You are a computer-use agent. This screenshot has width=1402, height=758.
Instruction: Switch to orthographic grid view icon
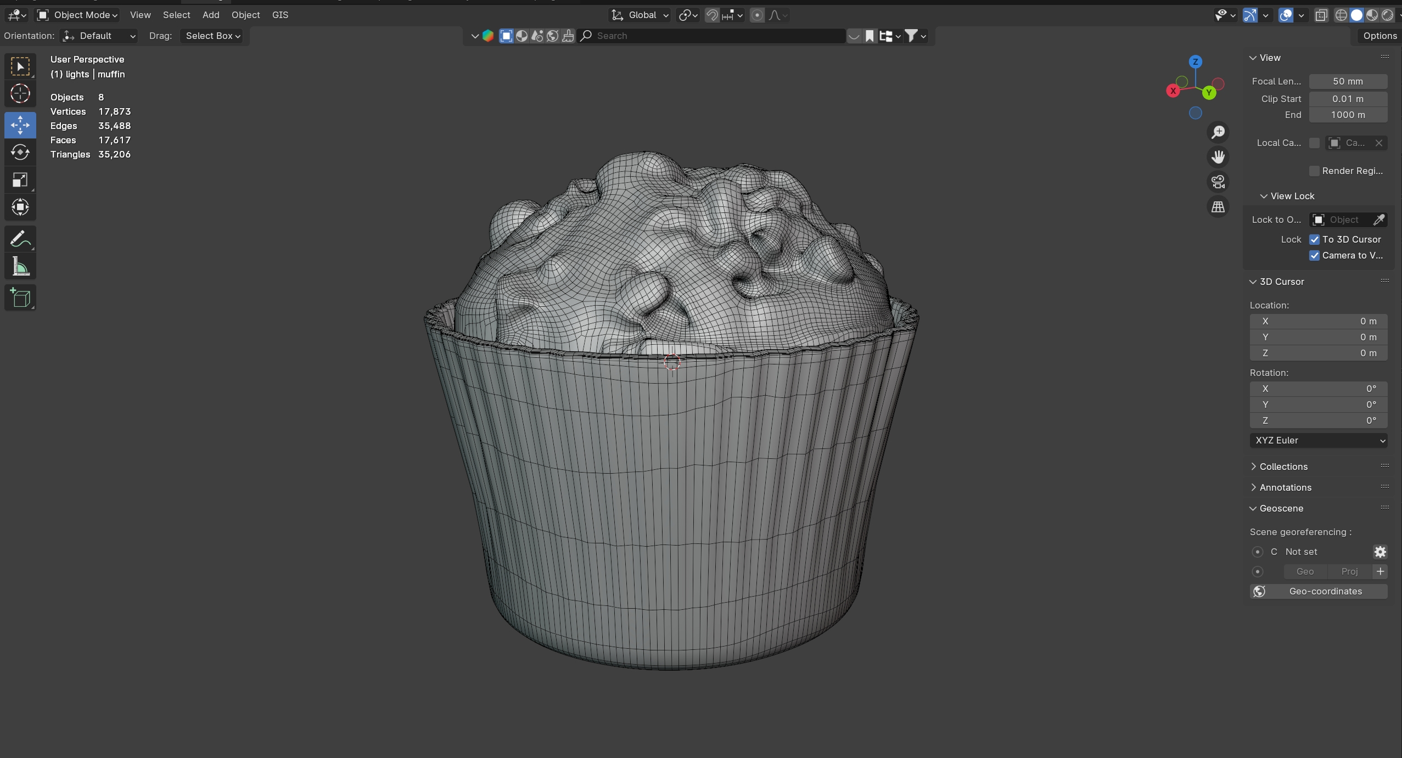tap(1218, 207)
